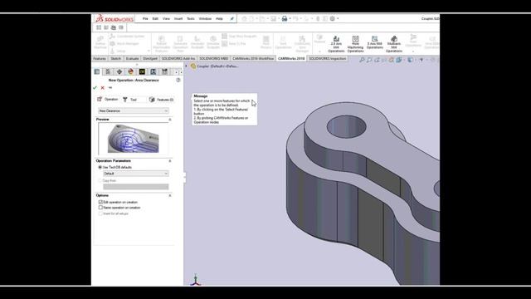The width and height of the screenshot is (531, 299).
Task: Click the Options gear in title toolbar
Action: click(x=333, y=18)
